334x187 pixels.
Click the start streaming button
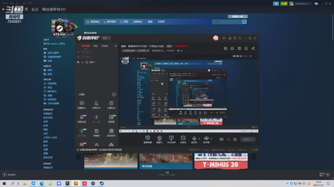point(248,139)
